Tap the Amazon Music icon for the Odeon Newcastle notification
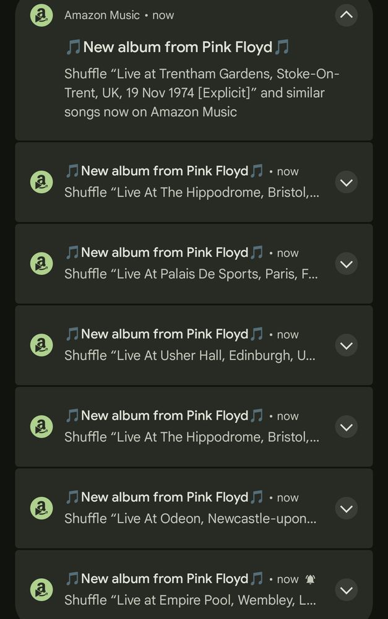 (41, 508)
